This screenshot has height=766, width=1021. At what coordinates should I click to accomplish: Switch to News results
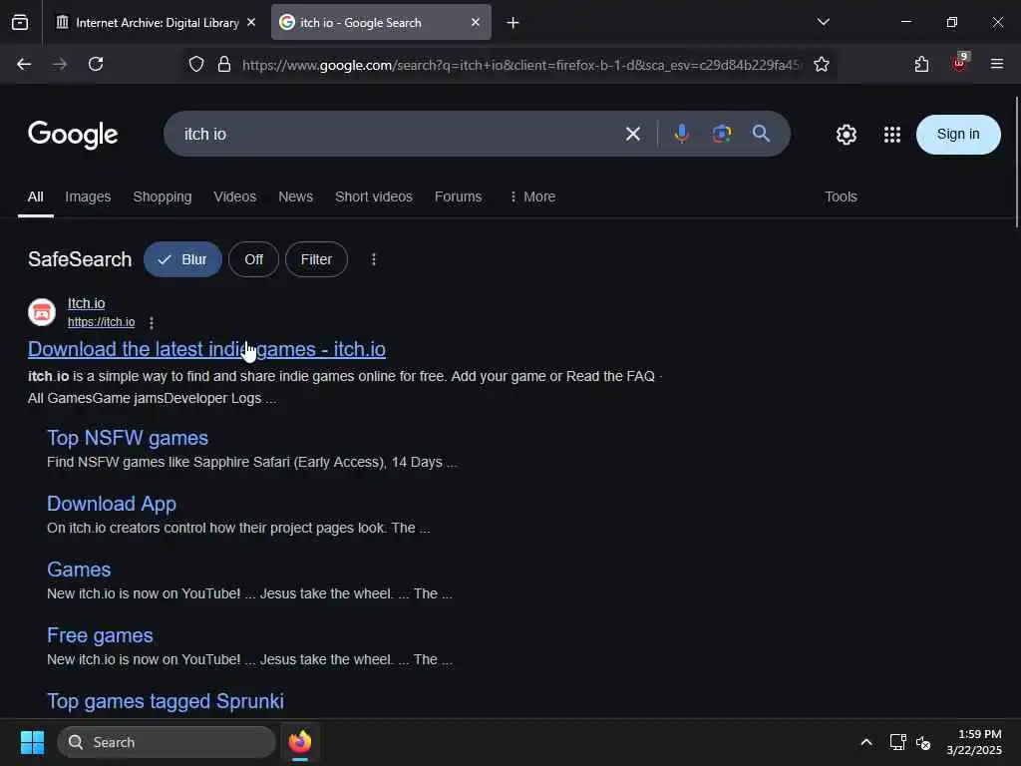point(295,196)
